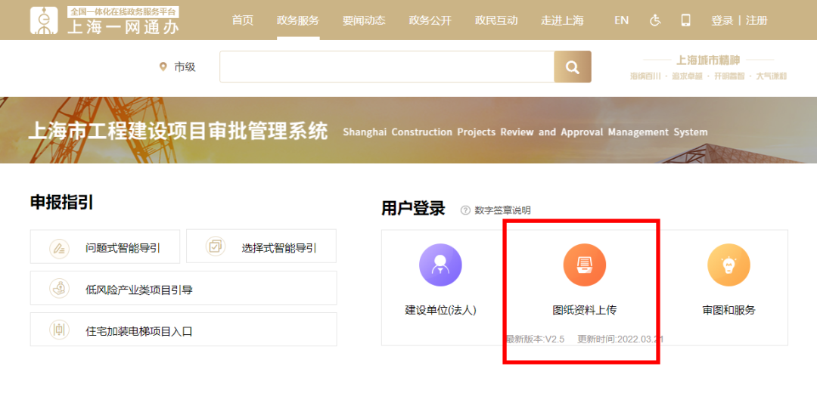This screenshot has width=817, height=406.
Task: Click the orange 图纸资料上传 icon
Action: (585, 265)
